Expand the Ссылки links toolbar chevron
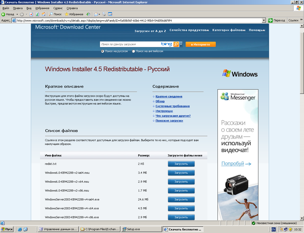Image resolution: width=304 pixels, height=233 pixels. [x=301, y=20]
